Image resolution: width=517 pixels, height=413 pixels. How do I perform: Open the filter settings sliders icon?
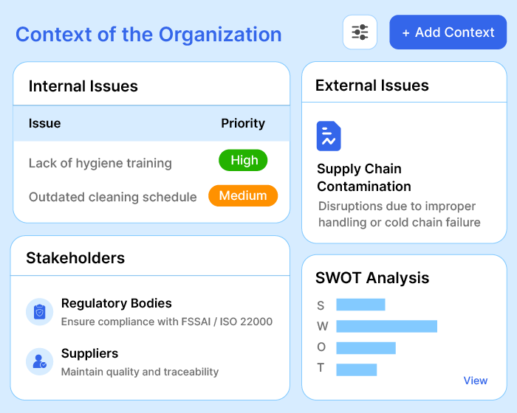tap(360, 32)
